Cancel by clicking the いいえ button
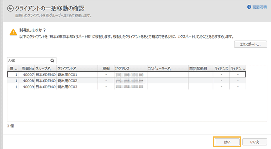This screenshot has width=271, height=149. click(x=255, y=142)
